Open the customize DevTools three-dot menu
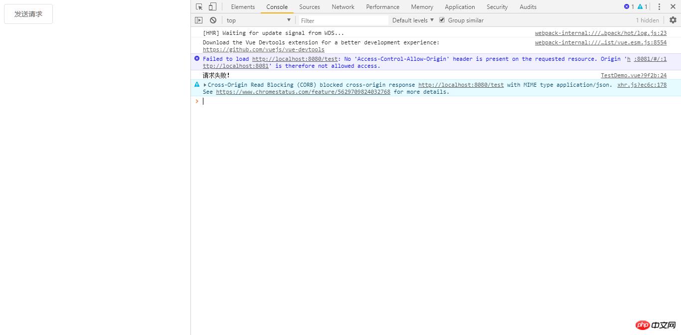Screen dimensions: 681x335 coord(660,6)
